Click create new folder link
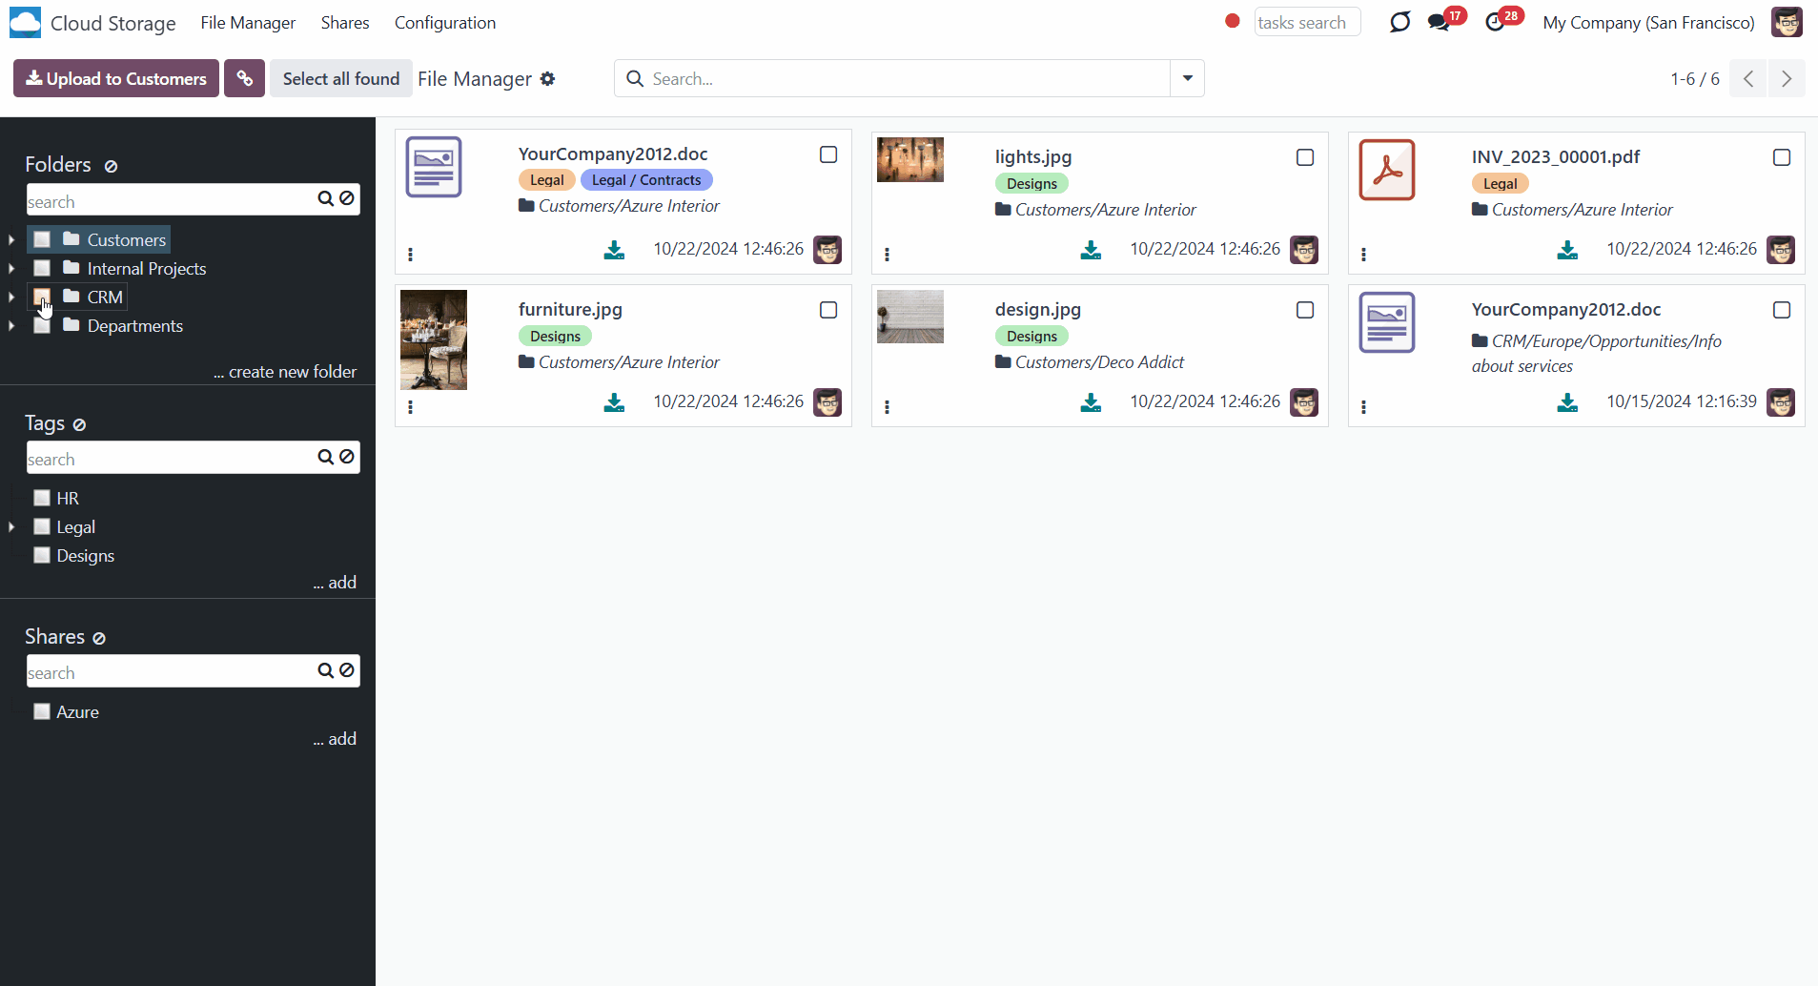Image resolution: width=1818 pixels, height=986 pixels. (x=285, y=372)
